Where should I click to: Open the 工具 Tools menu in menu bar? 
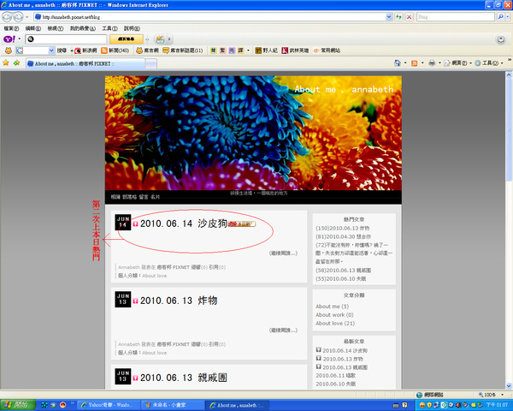pos(109,28)
